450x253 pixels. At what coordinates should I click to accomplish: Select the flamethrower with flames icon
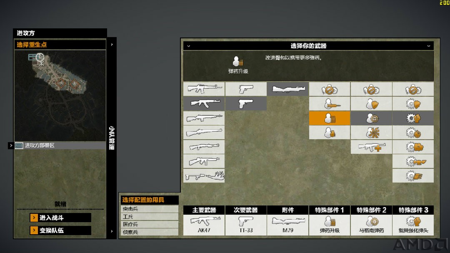pyautogui.click(x=204, y=176)
